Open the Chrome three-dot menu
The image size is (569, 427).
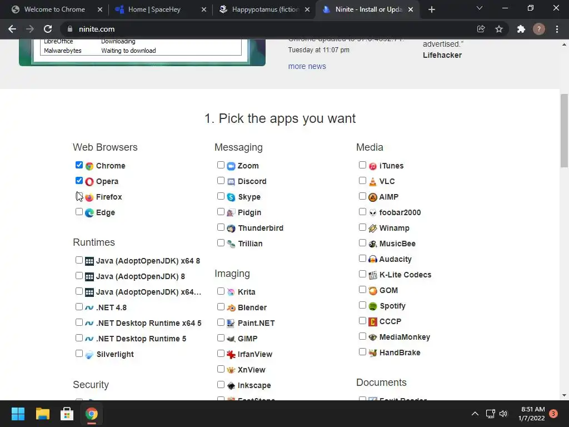coord(557,29)
